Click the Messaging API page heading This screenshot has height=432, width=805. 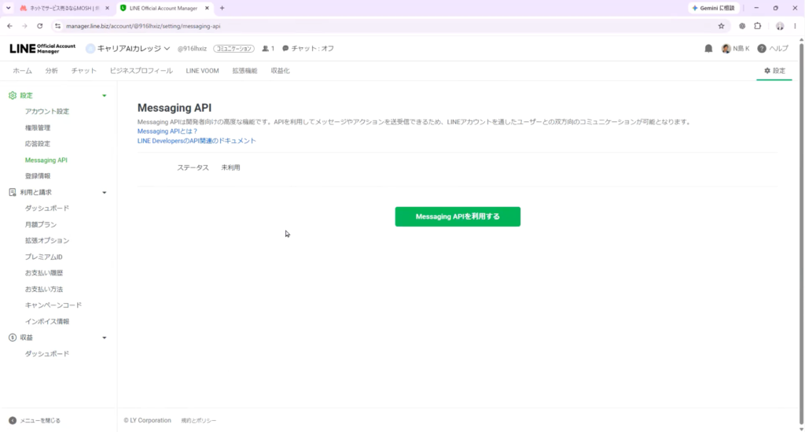pyautogui.click(x=174, y=108)
